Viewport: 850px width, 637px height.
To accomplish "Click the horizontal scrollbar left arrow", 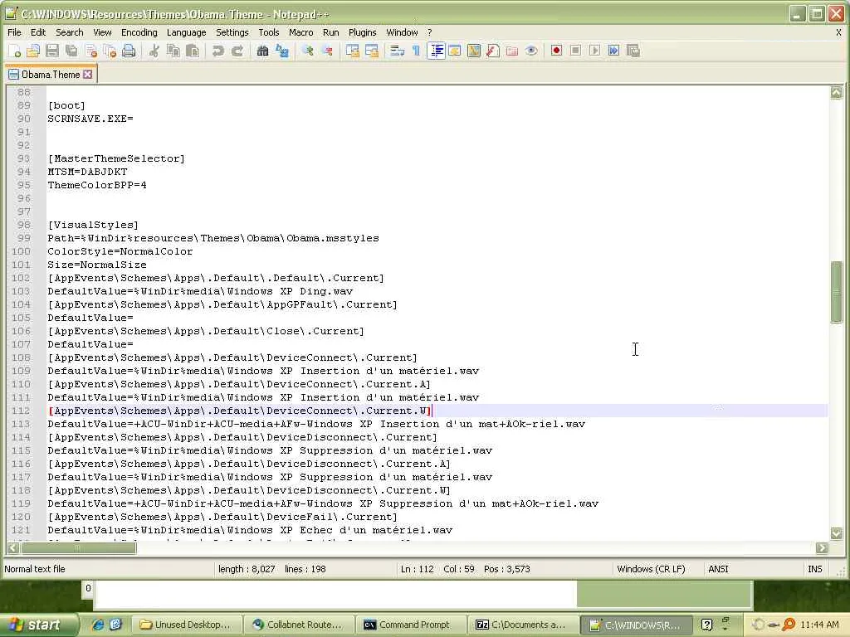I will [13, 547].
